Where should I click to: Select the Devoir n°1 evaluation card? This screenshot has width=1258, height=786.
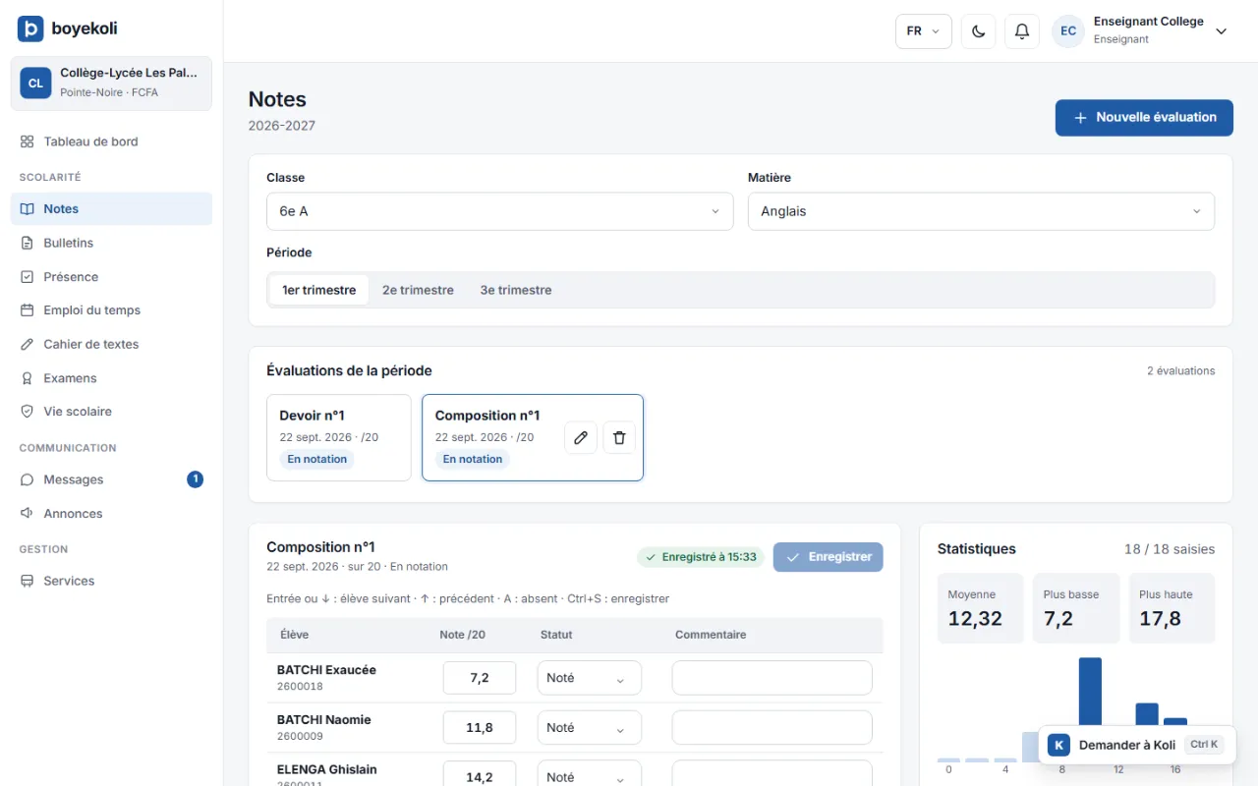point(339,437)
